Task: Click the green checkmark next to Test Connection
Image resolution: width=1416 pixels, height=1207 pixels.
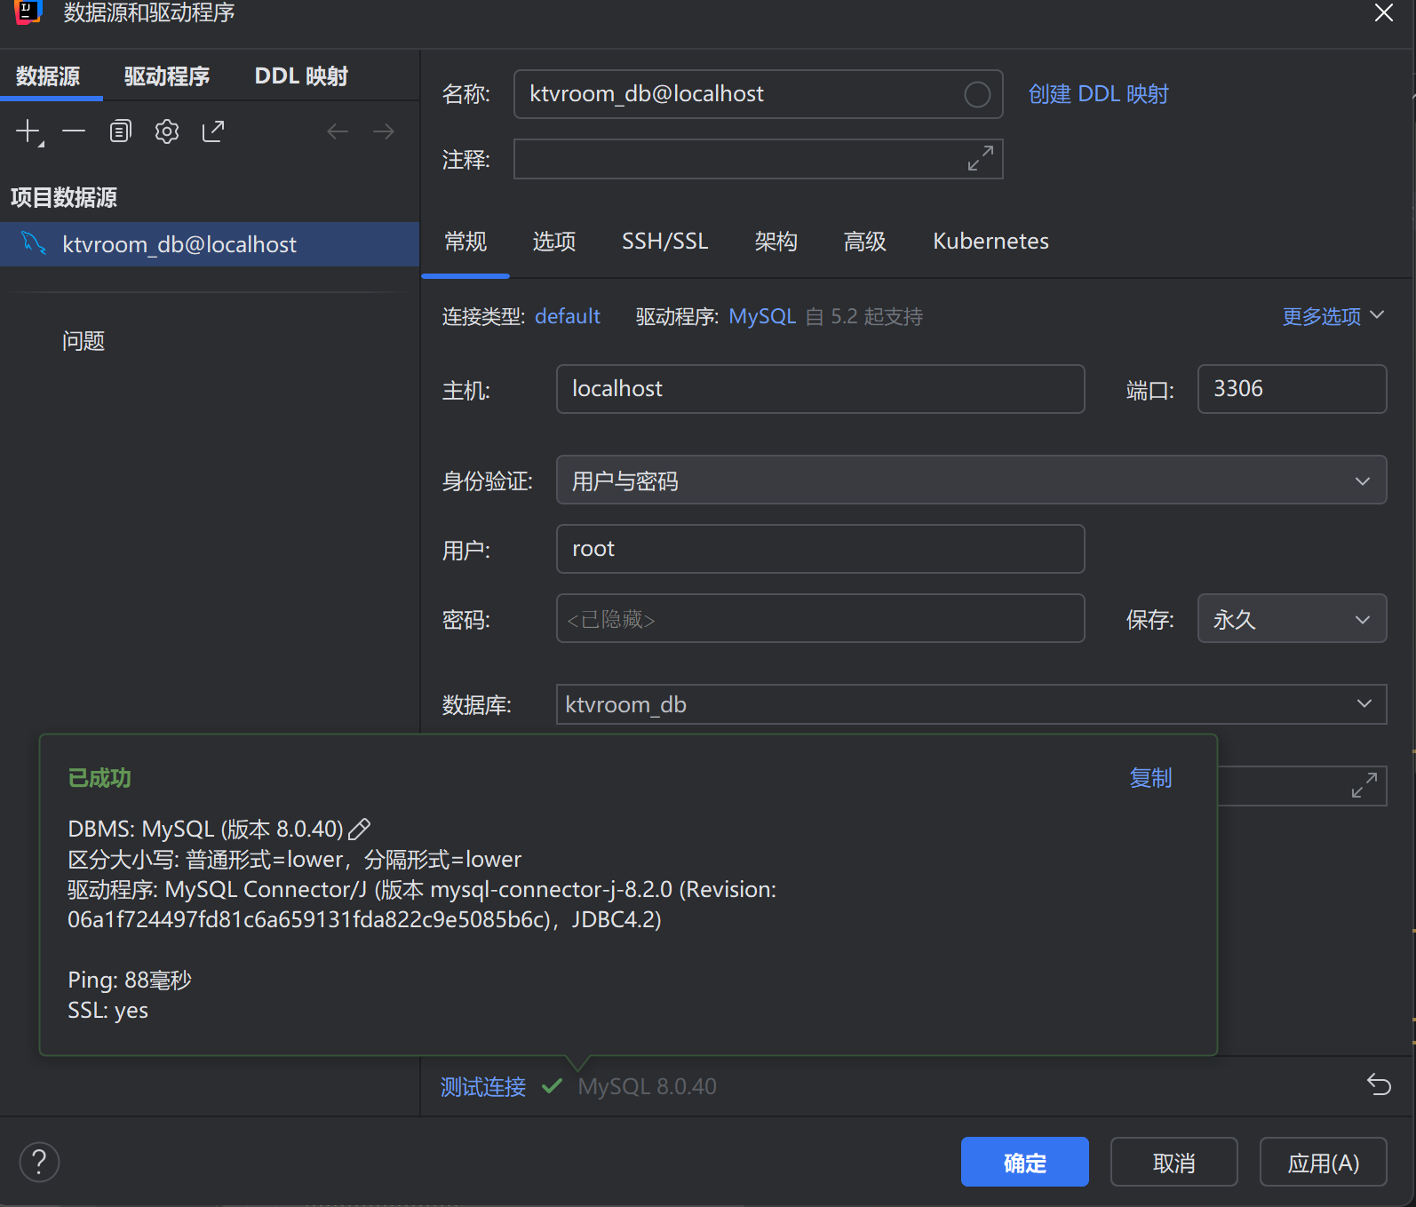Action: tap(552, 1085)
